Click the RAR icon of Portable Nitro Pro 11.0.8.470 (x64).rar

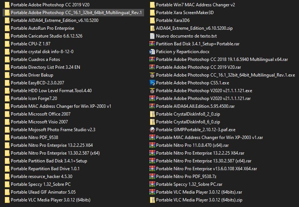point(152,145)
